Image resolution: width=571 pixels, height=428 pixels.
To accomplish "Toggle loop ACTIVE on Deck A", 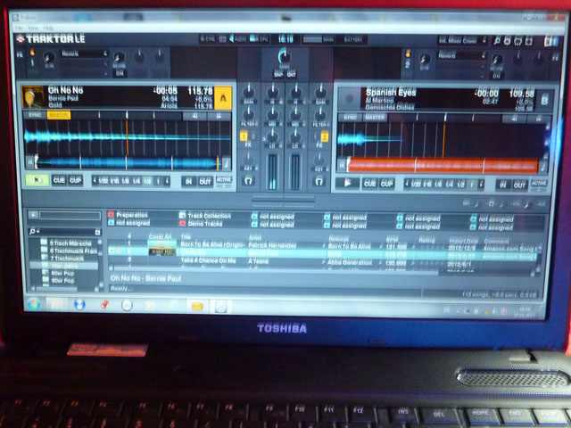I will click(x=224, y=181).
